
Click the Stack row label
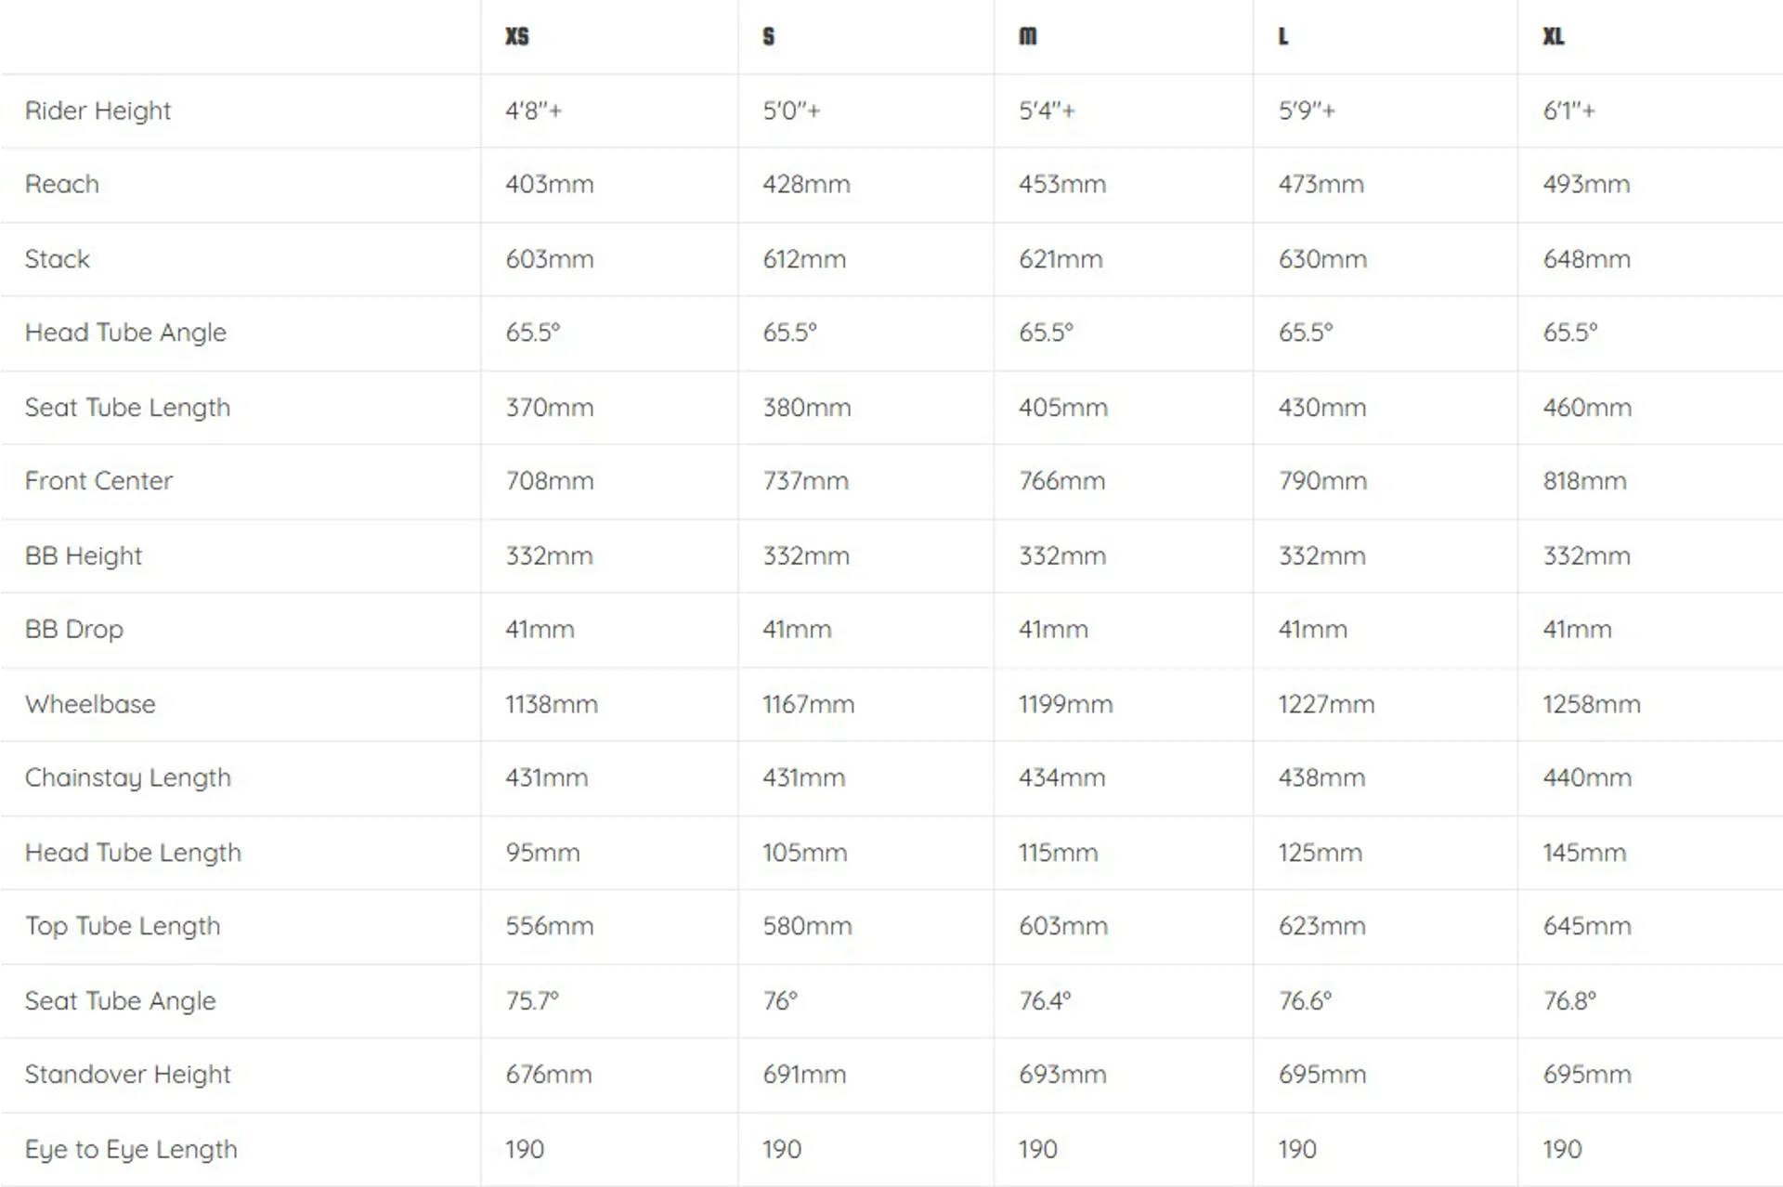click(x=58, y=258)
